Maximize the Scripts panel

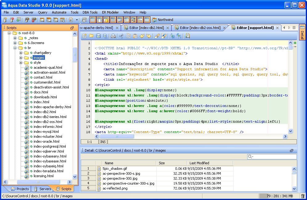[x=72, y=28]
